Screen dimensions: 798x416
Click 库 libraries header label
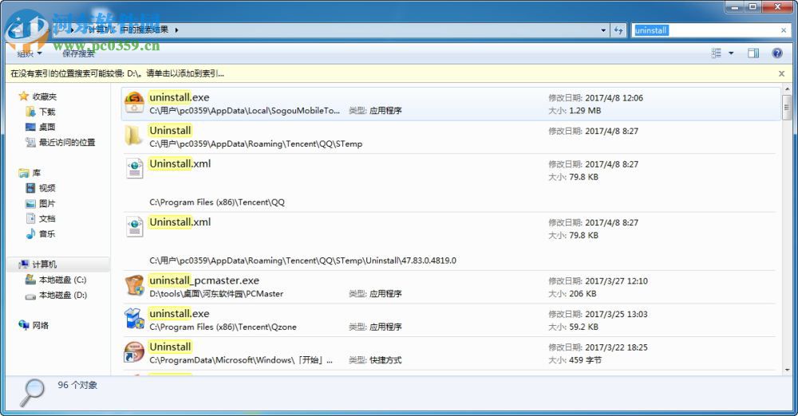tap(37, 173)
